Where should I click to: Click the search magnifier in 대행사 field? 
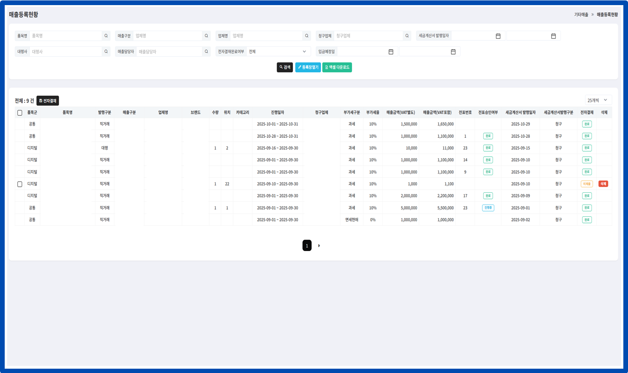pos(106,51)
